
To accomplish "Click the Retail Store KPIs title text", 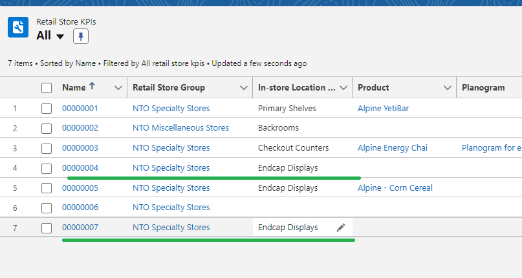I will (x=66, y=22).
